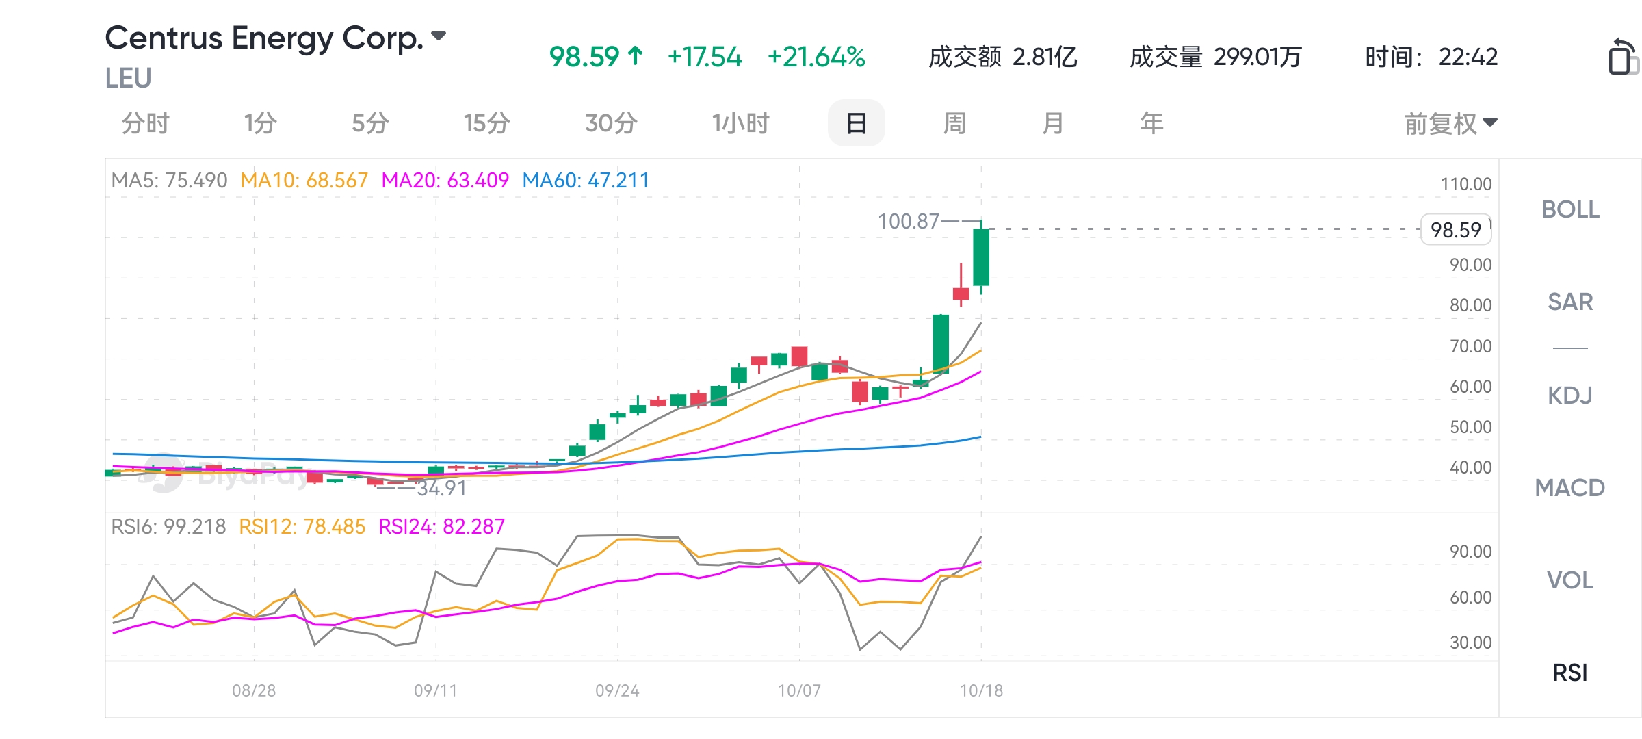
Task: Click the MA20: 63.409 label
Action: click(x=445, y=181)
